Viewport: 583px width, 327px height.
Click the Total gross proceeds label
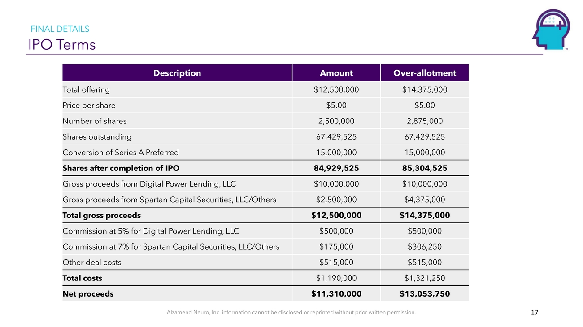point(101,215)
